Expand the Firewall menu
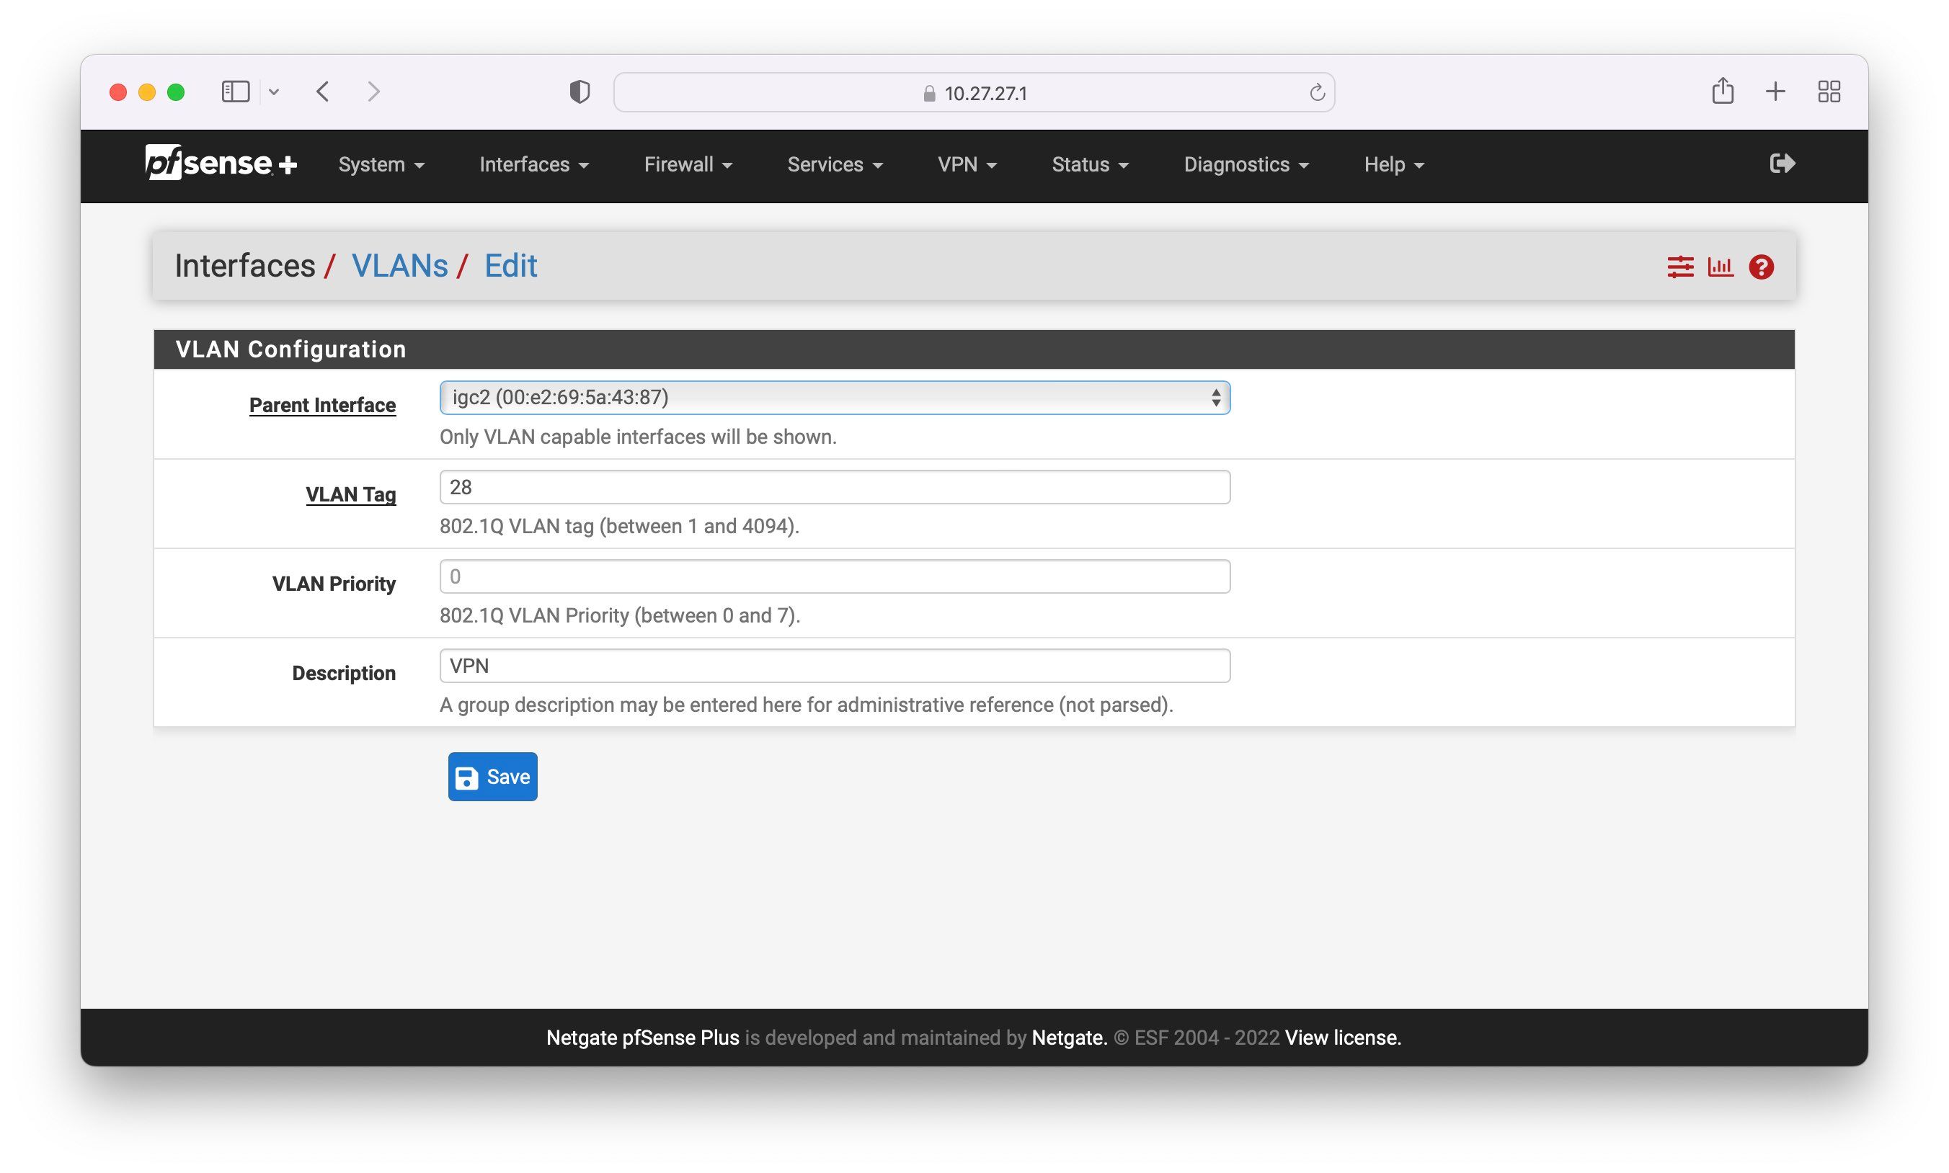1949x1173 pixels. click(x=687, y=164)
